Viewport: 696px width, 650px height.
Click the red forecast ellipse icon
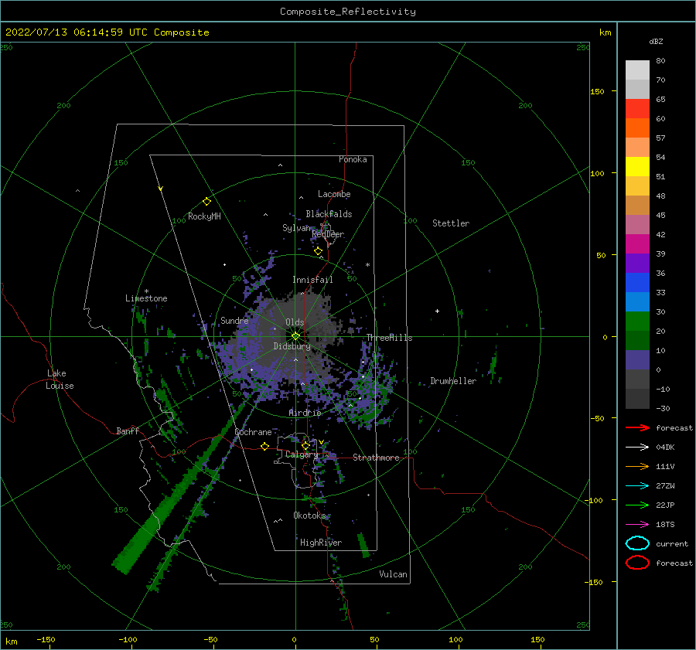637,563
